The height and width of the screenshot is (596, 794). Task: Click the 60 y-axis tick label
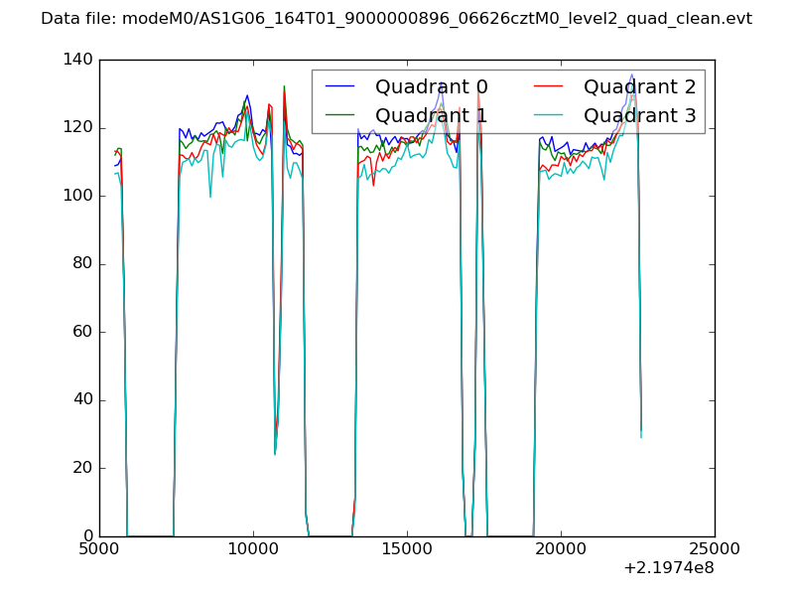pyautogui.click(x=83, y=332)
